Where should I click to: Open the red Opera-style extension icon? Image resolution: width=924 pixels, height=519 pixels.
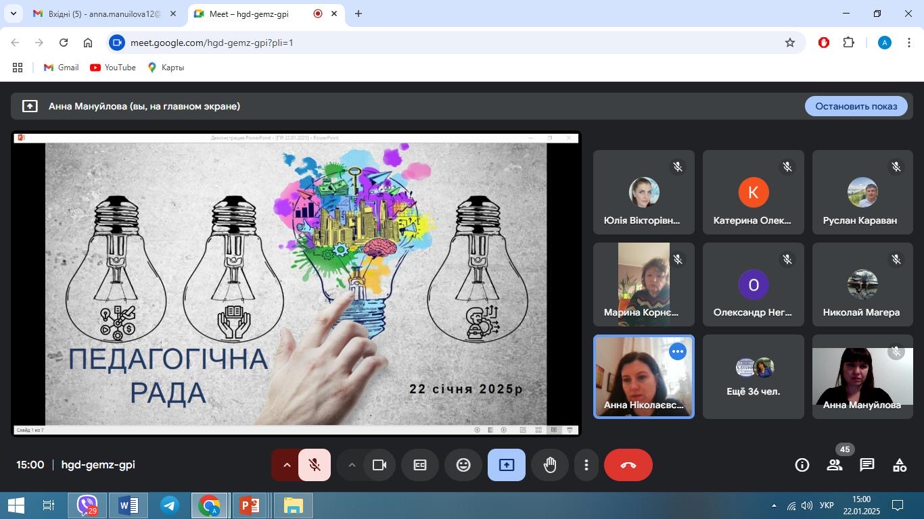coord(824,43)
